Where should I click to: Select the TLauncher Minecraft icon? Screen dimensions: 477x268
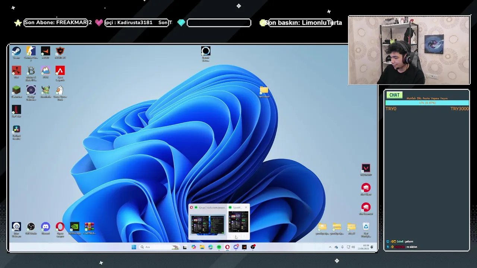(x=16, y=92)
